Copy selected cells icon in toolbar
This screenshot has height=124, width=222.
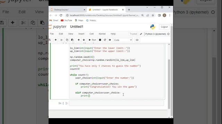[67, 40]
